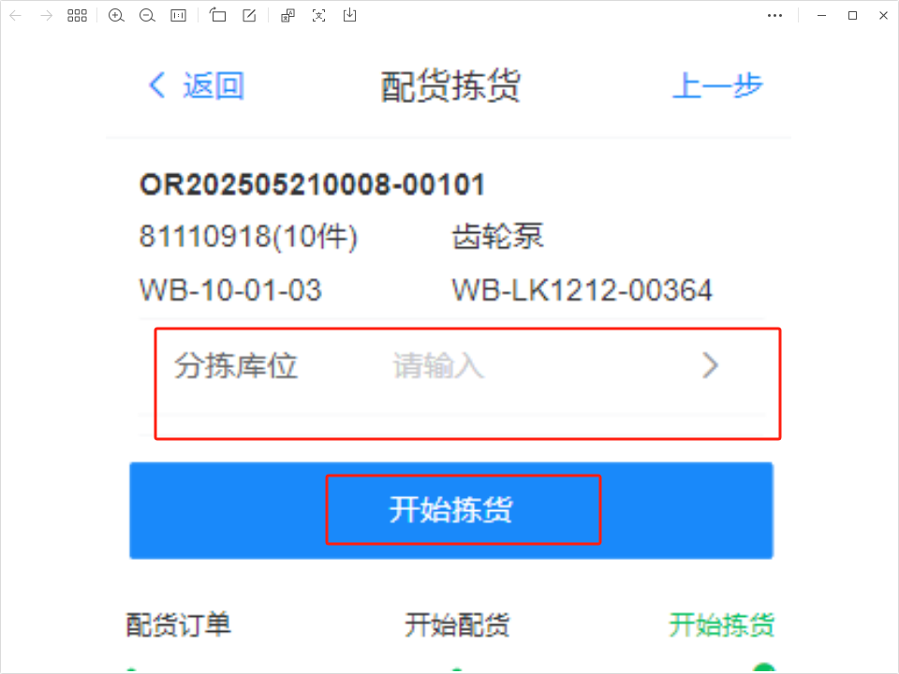Expand the 分拣库位 selection chevron
Viewport: 899px width, 674px height.
(711, 366)
